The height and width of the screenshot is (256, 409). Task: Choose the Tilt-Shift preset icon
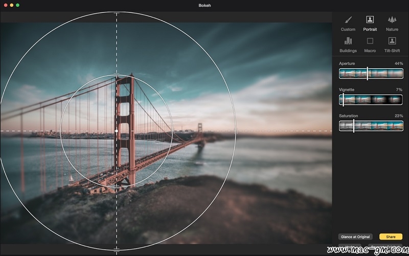tap(392, 41)
